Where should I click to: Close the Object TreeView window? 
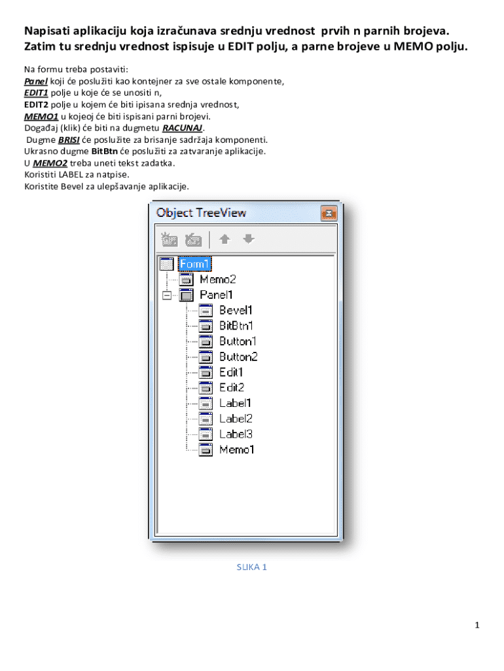[x=329, y=213]
